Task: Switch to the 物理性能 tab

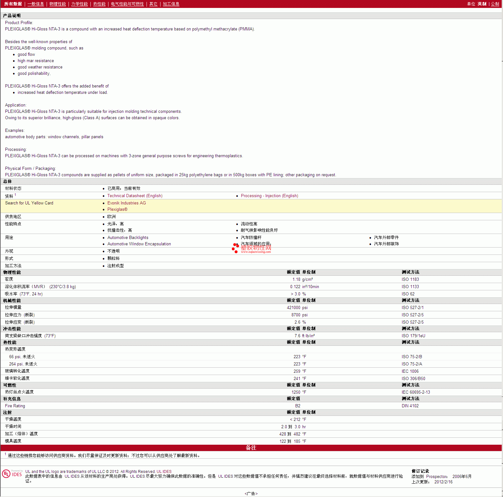Action: tap(57, 4)
